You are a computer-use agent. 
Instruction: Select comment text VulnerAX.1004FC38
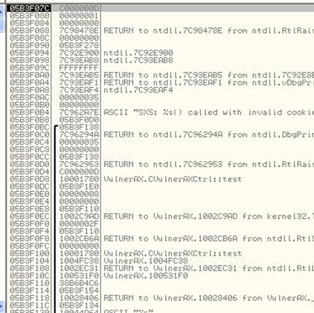(146, 261)
